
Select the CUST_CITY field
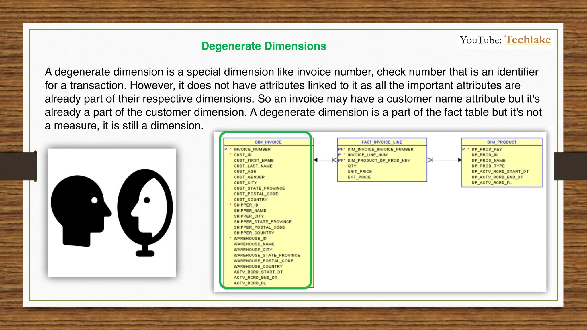(245, 183)
